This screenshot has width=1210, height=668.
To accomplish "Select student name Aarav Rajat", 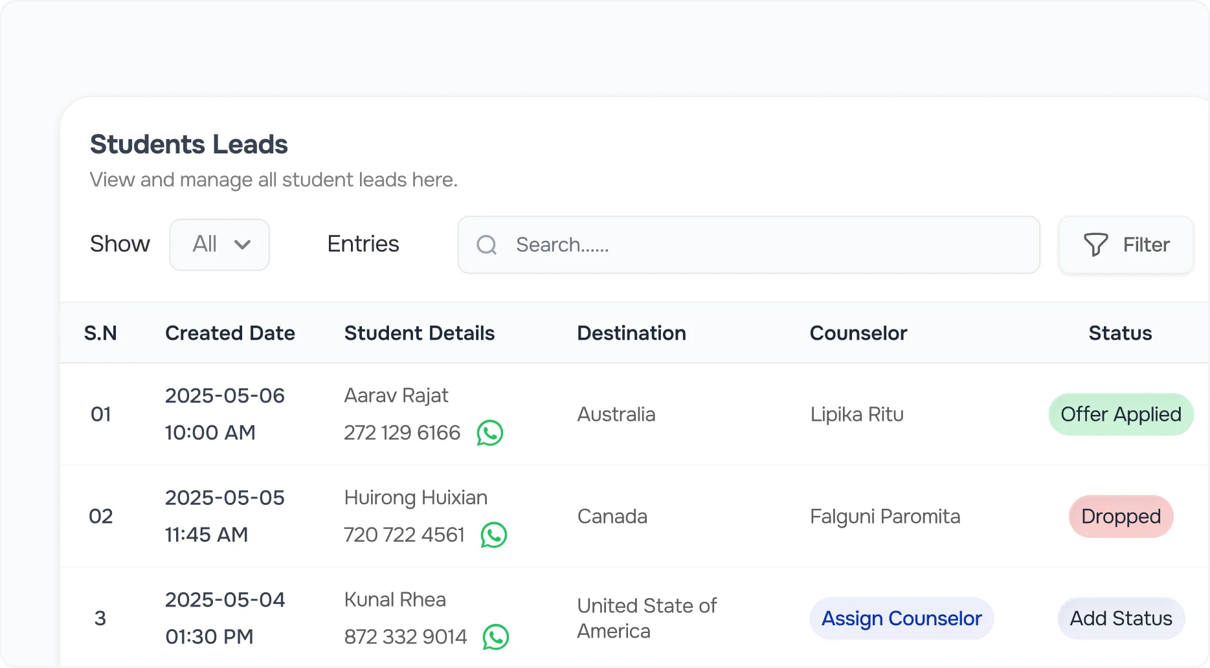I will tap(396, 395).
